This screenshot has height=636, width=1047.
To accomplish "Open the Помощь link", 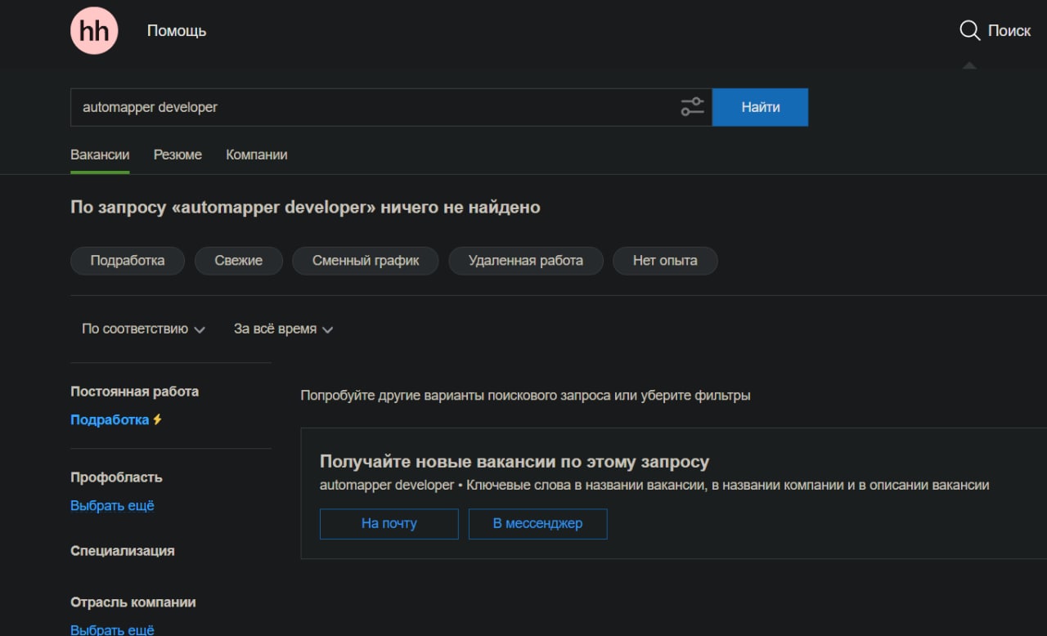I will (177, 31).
